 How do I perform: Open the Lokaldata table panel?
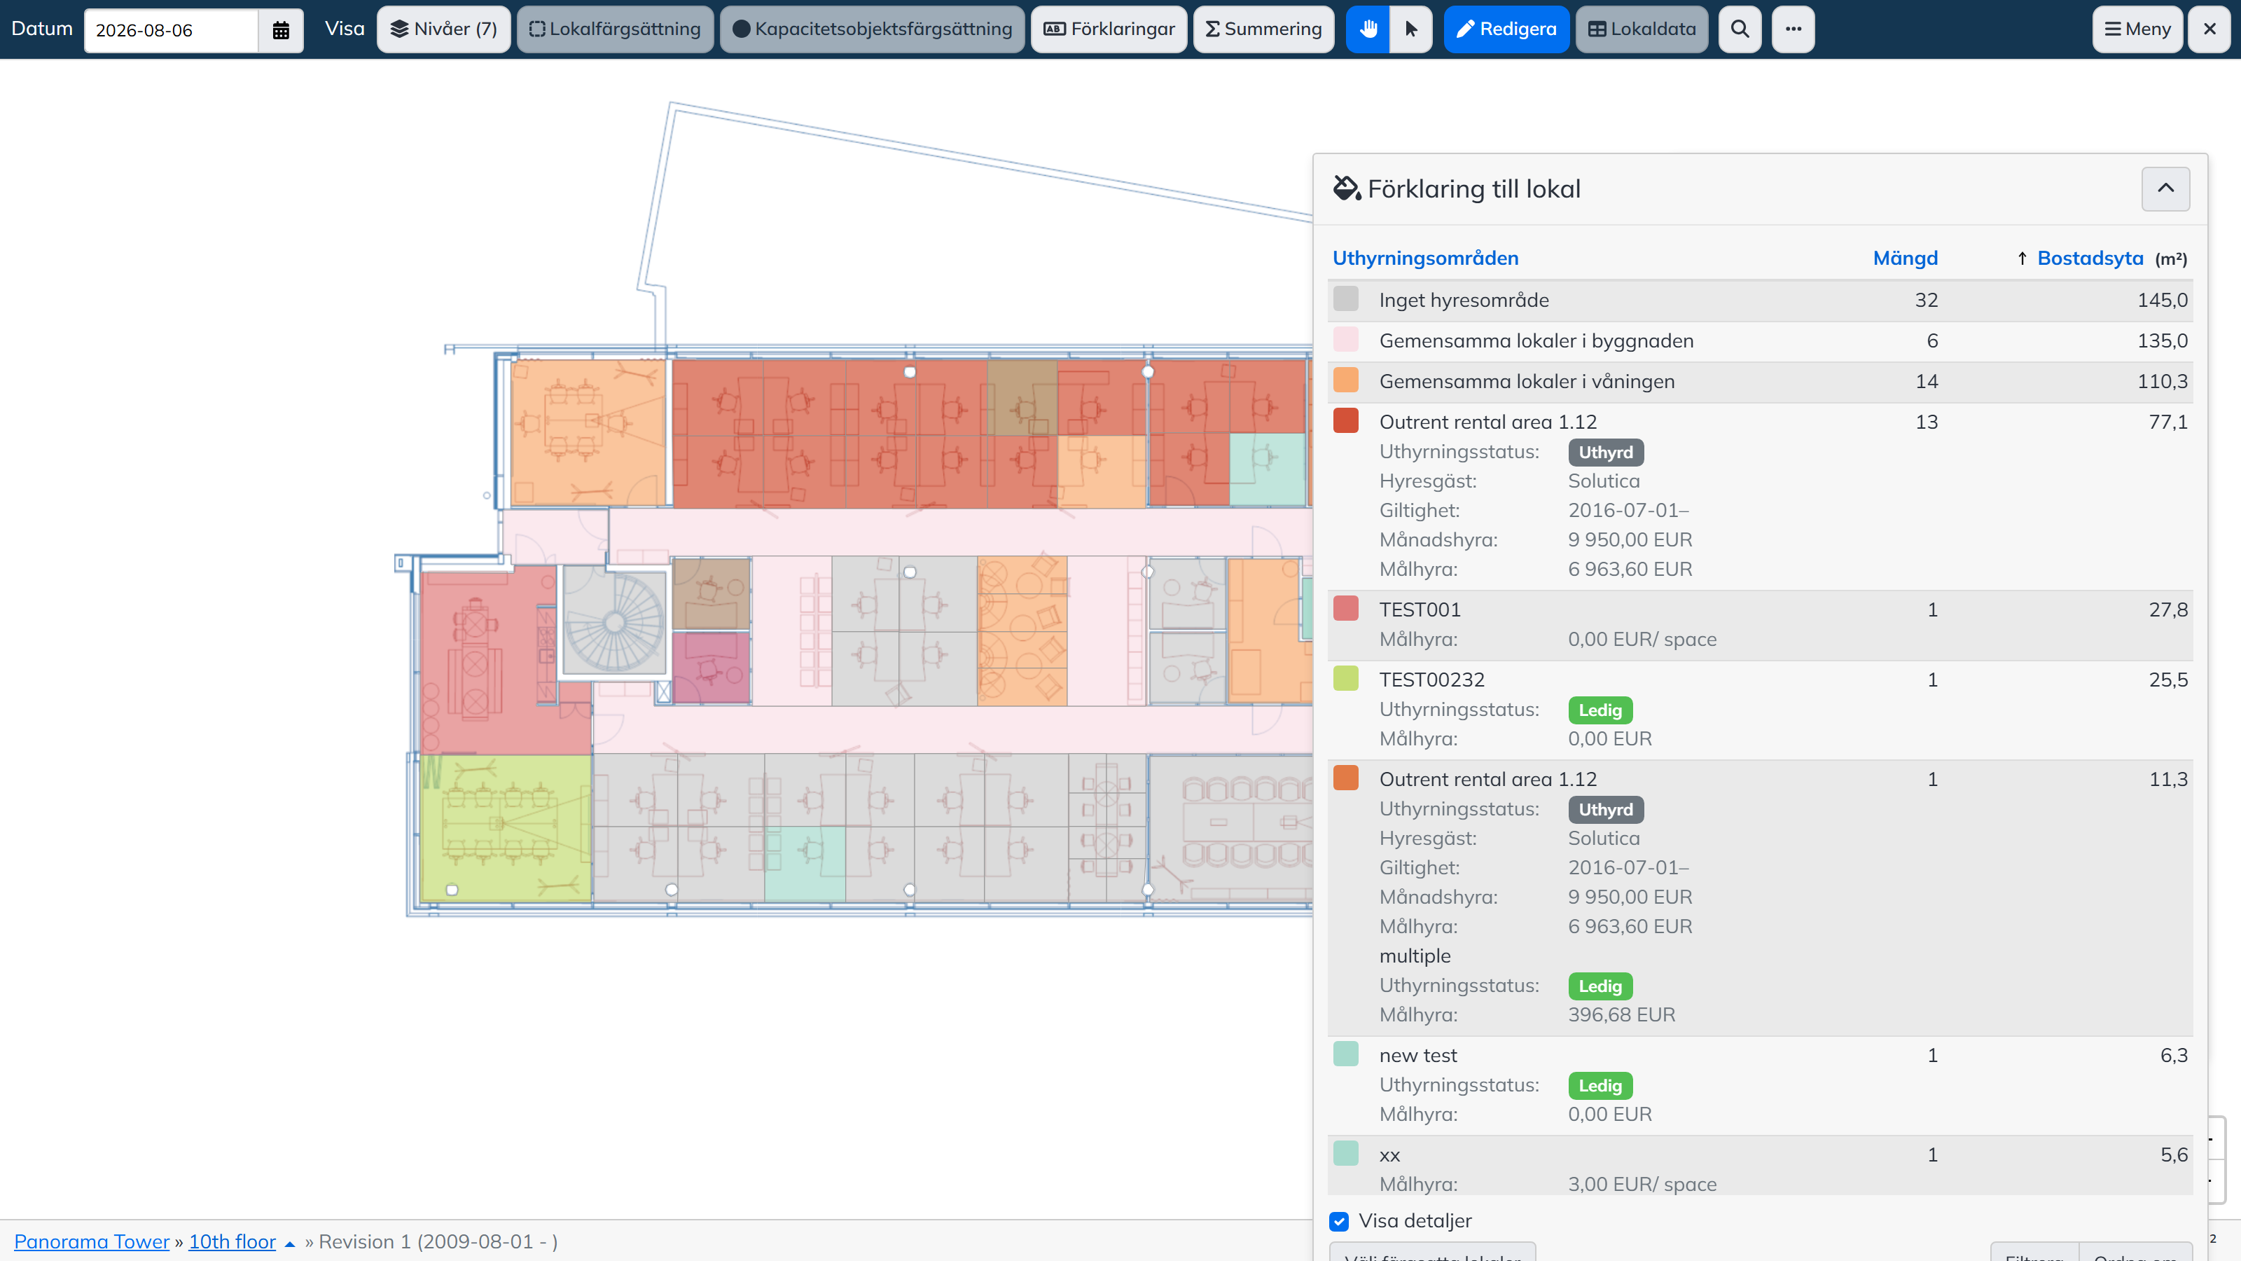(1642, 29)
